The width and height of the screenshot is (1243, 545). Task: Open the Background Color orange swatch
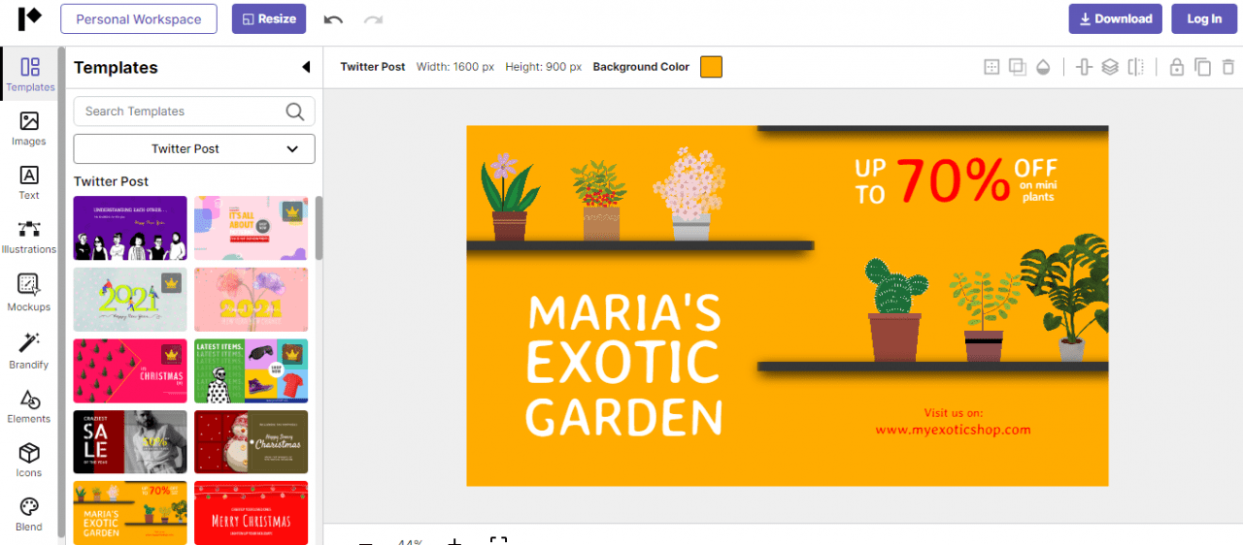[x=711, y=67]
